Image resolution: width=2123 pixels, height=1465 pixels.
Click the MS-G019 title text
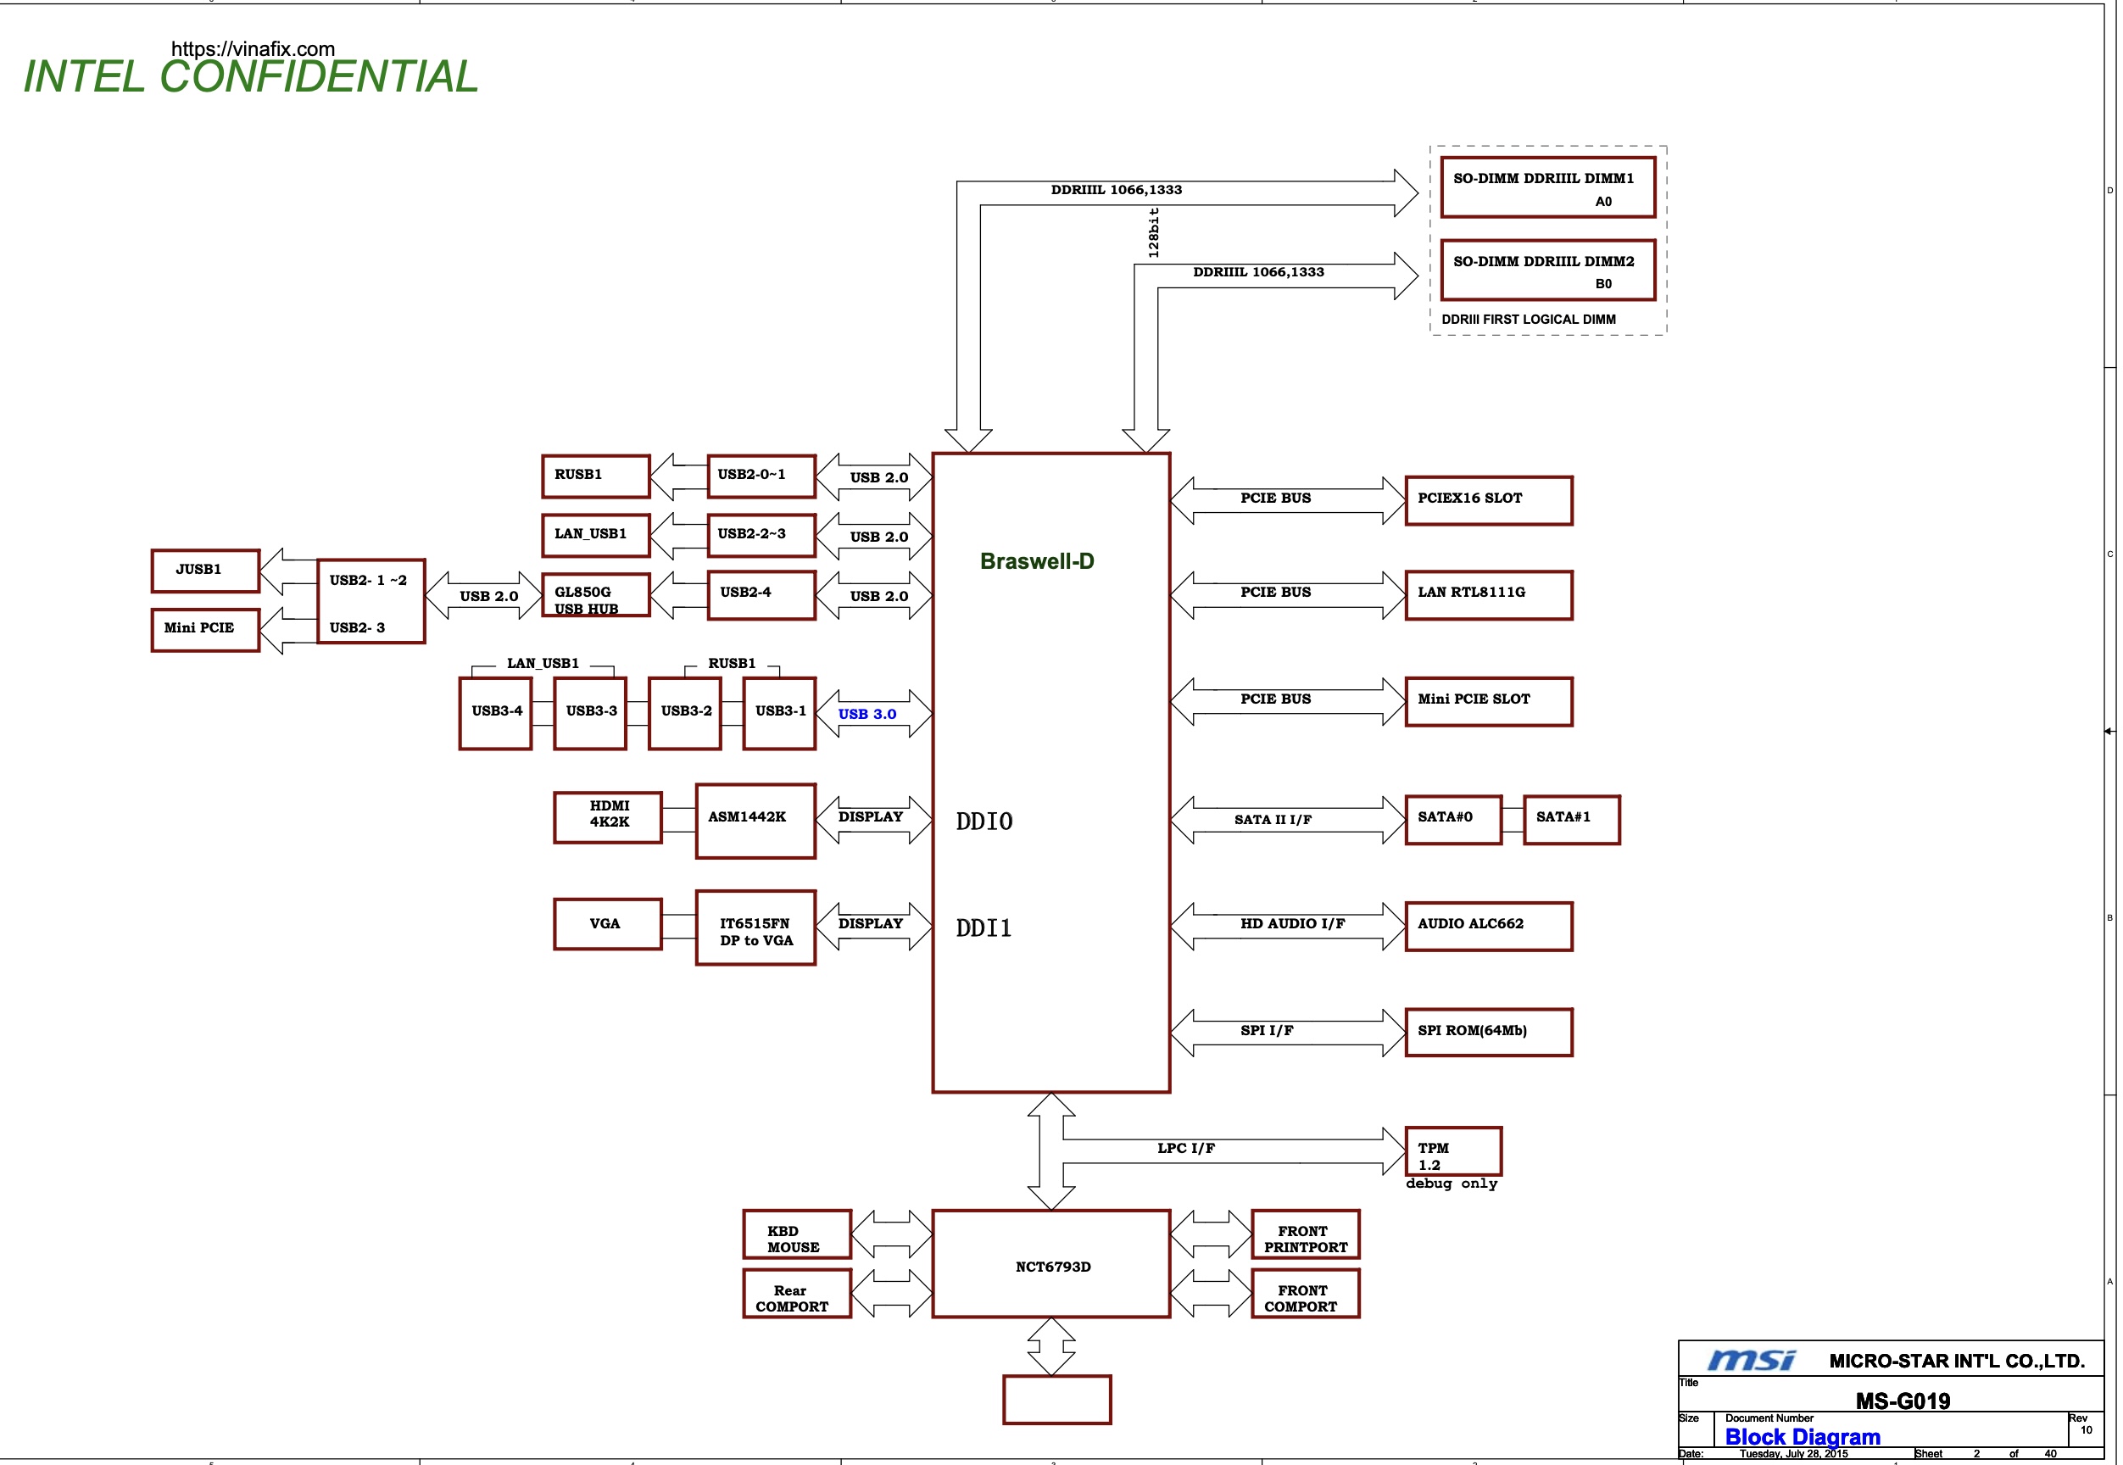click(x=1902, y=1401)
